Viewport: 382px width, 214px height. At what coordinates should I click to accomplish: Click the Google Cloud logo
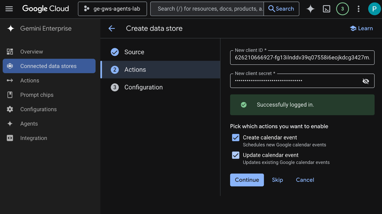click(x=46, y=9)
